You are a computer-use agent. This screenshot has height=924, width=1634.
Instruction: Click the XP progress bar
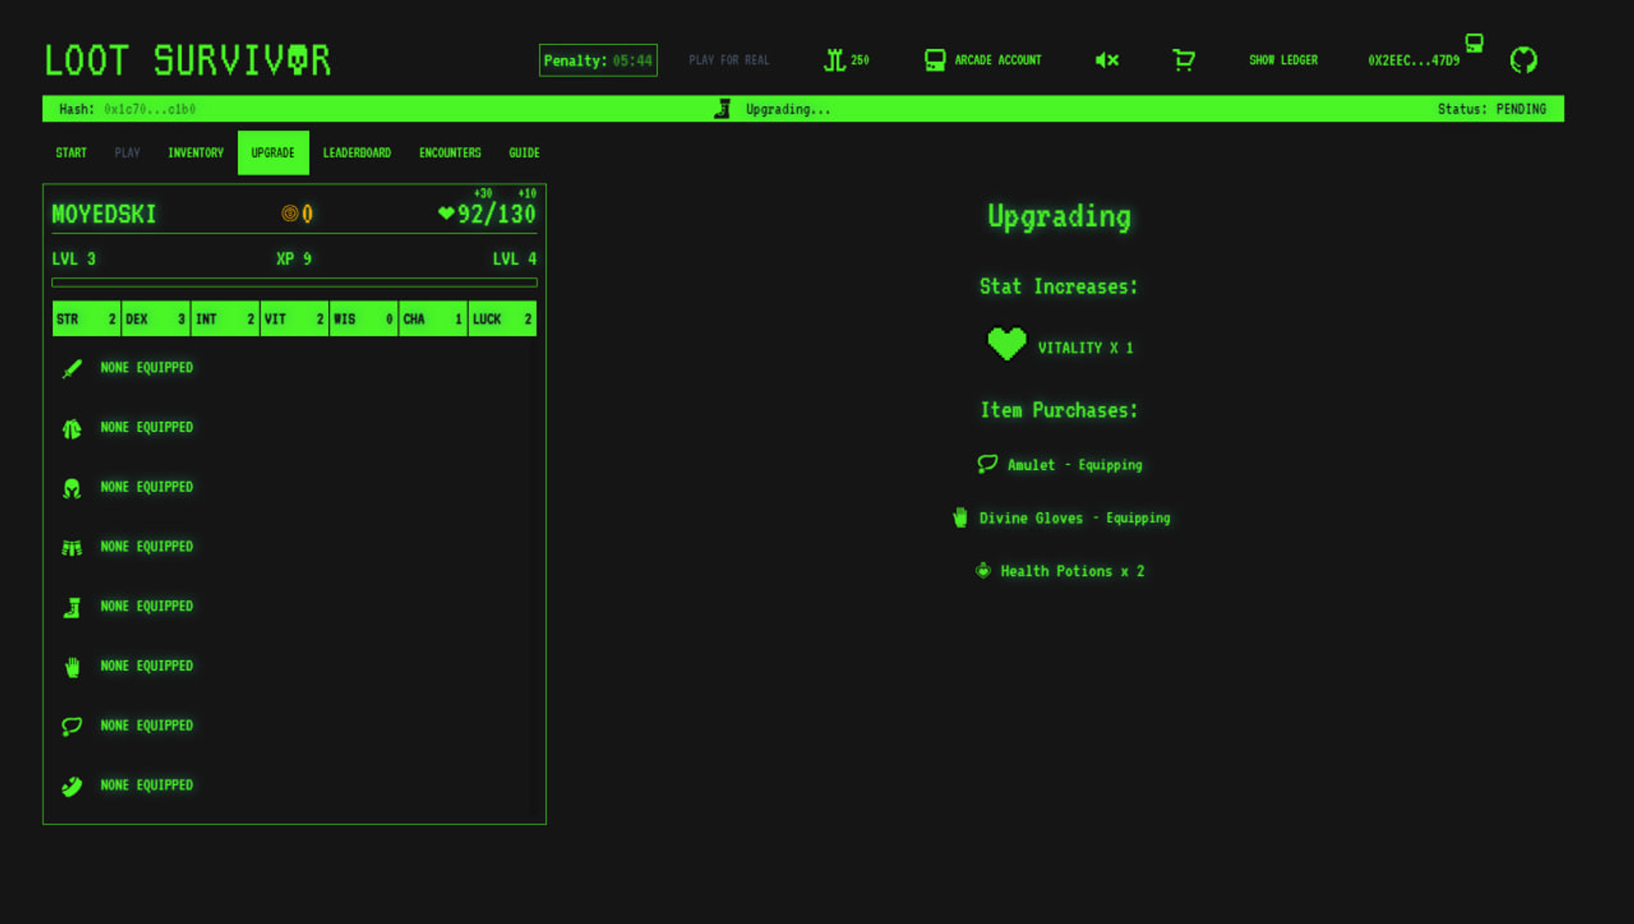pos(294,283)
